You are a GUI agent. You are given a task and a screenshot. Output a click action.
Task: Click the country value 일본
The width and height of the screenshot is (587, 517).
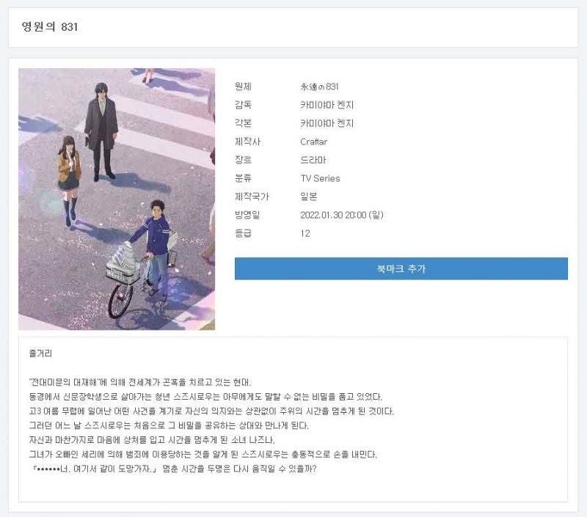308,197
